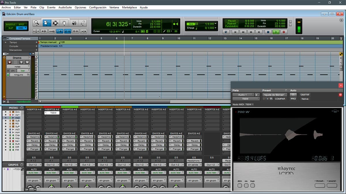Screen dimensions: 346x194
Task: Select the Ad2 track in the PISTAS list
Action: 18,118
